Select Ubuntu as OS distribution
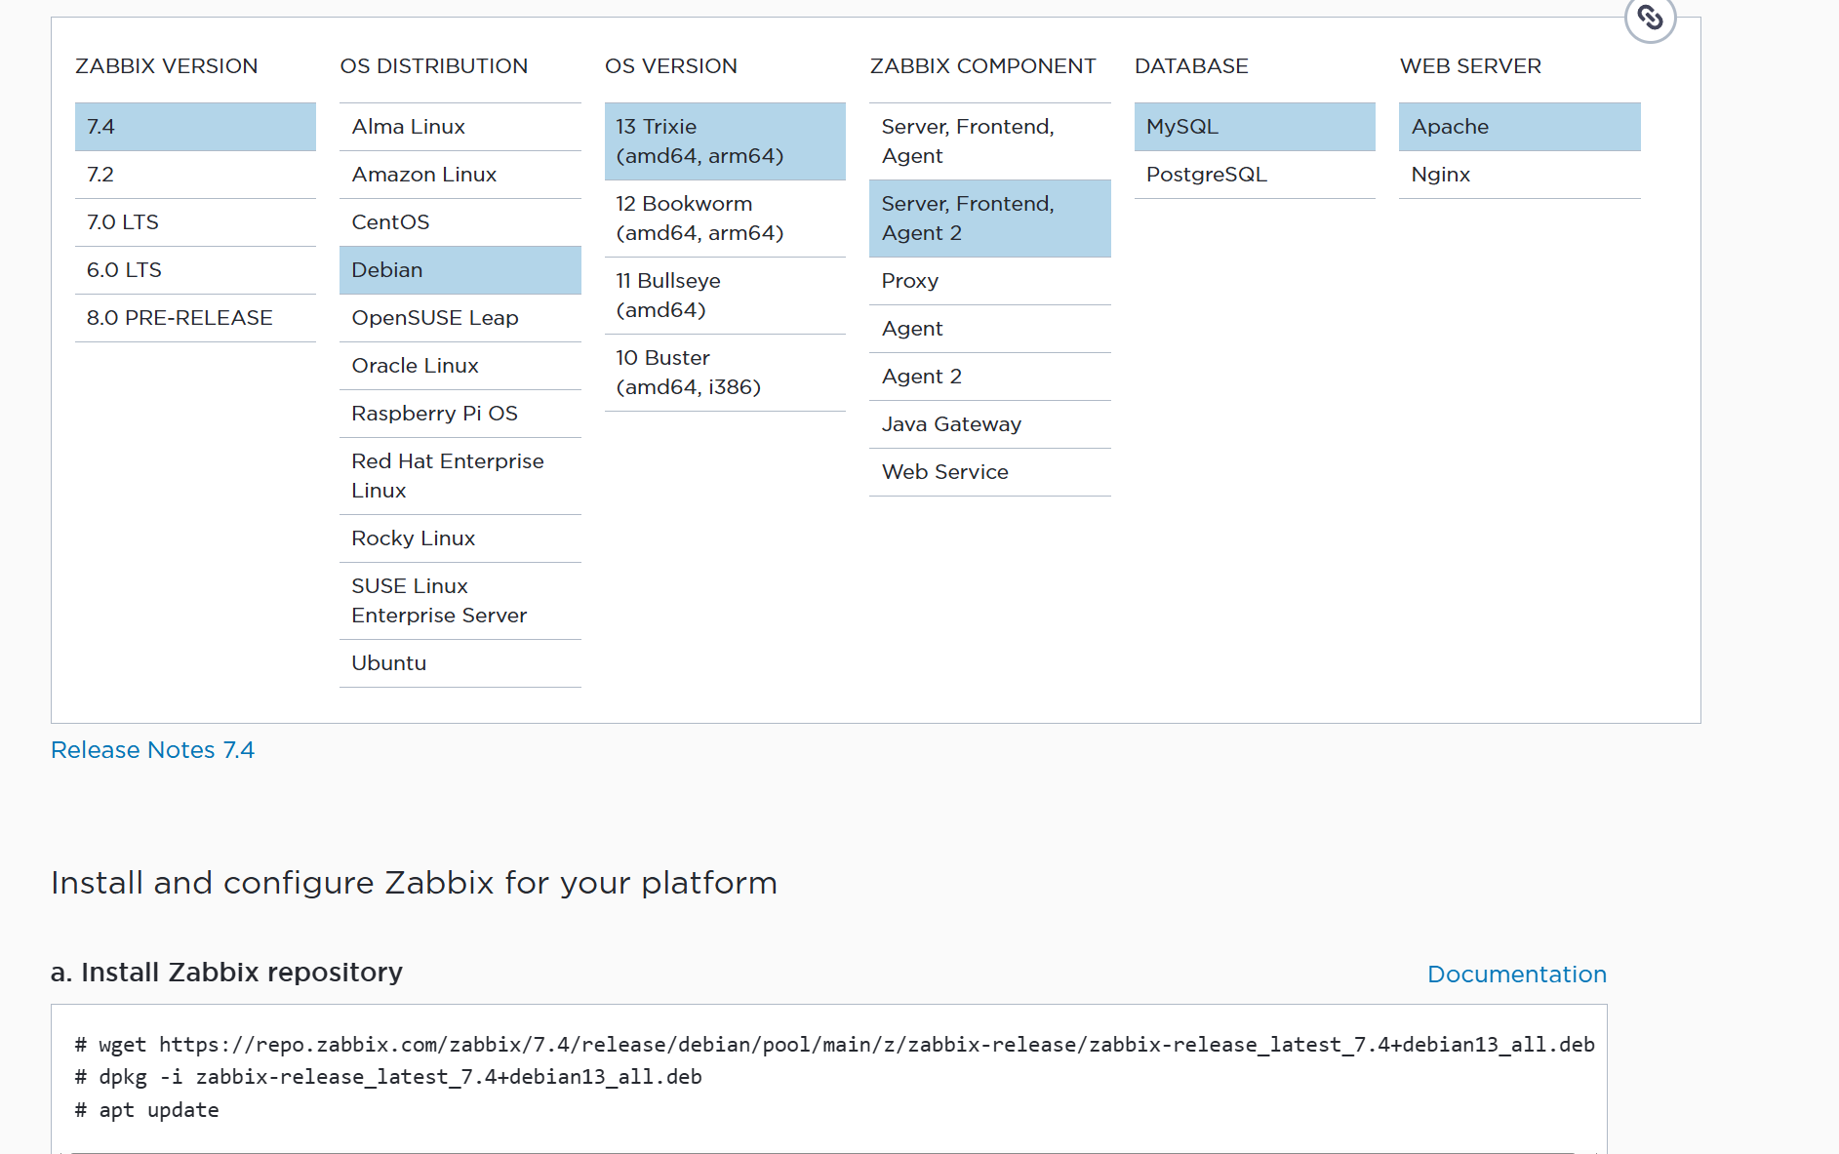The height and width of the screenshot is (1154, 1839). point(460,663)
